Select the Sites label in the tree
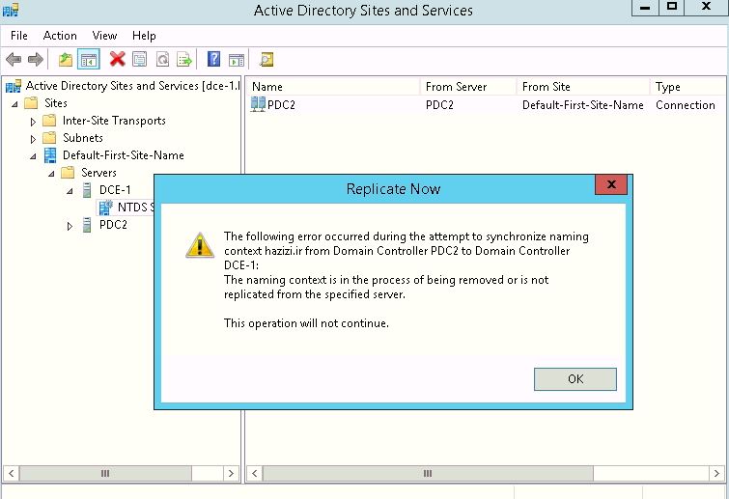 (56, 102)
